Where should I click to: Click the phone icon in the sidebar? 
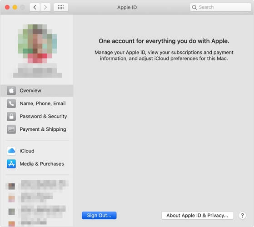11,104
